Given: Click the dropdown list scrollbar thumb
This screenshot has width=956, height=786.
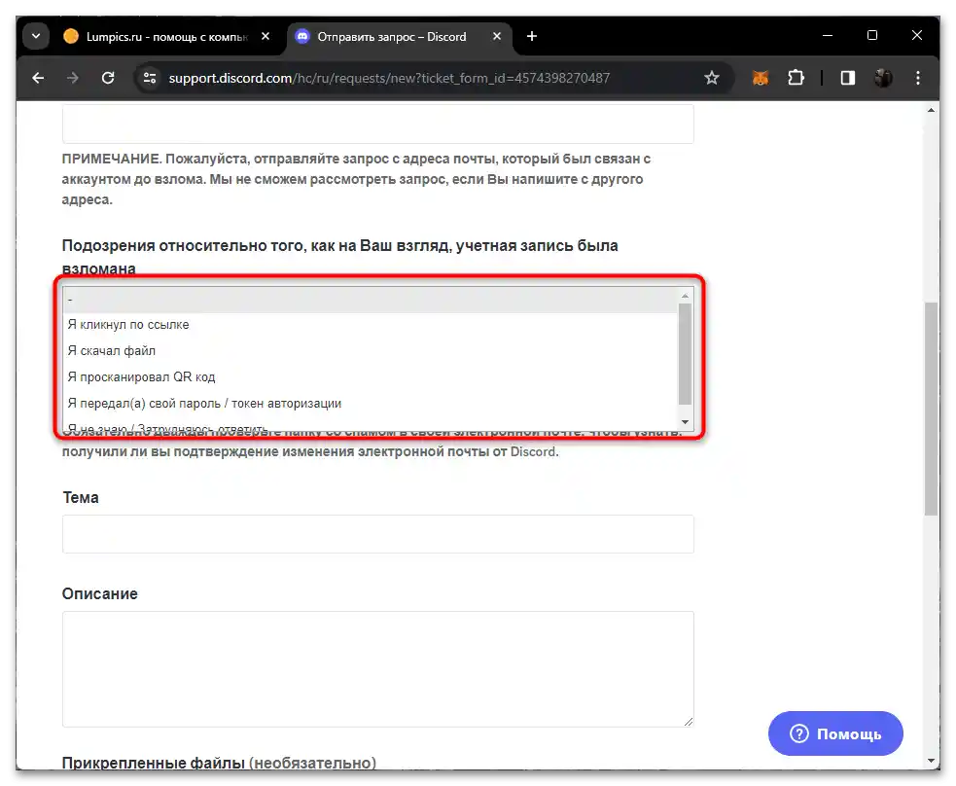Looking at the screenshot, I should pos(686,354).
